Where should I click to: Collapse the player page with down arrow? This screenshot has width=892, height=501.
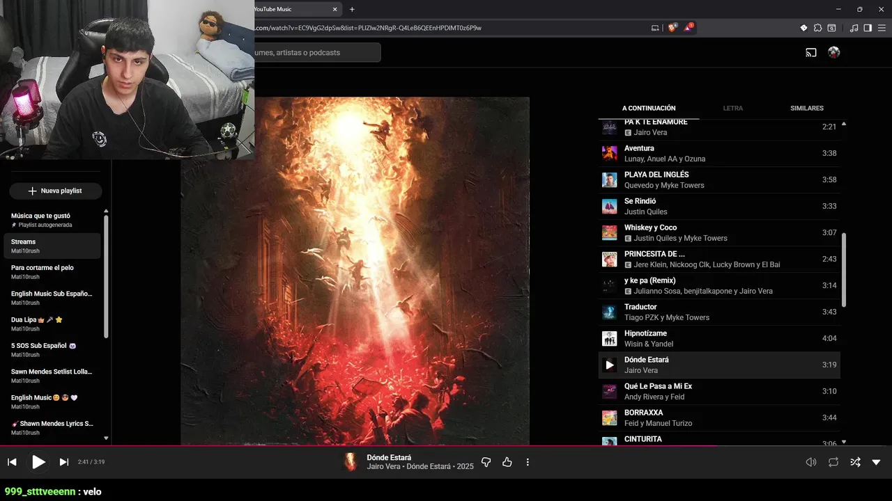point(877,462)
